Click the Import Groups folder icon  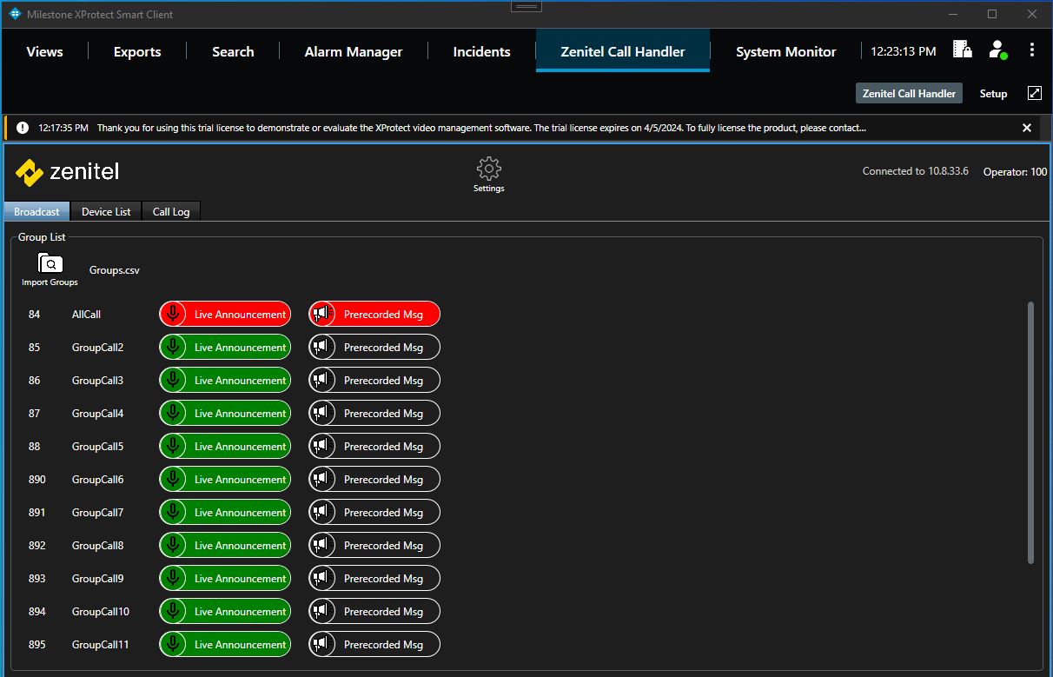click(x=50, y=264)
